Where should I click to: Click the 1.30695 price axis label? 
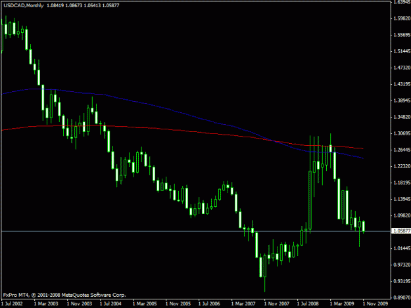point(402,133)
